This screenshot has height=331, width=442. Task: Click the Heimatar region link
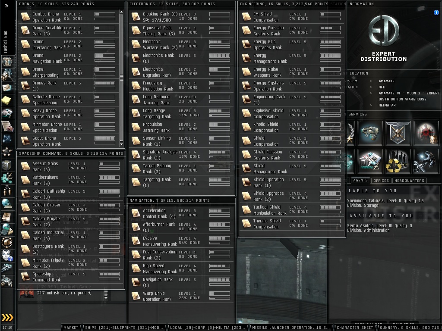pyautogui.click(x=387, y=105)
